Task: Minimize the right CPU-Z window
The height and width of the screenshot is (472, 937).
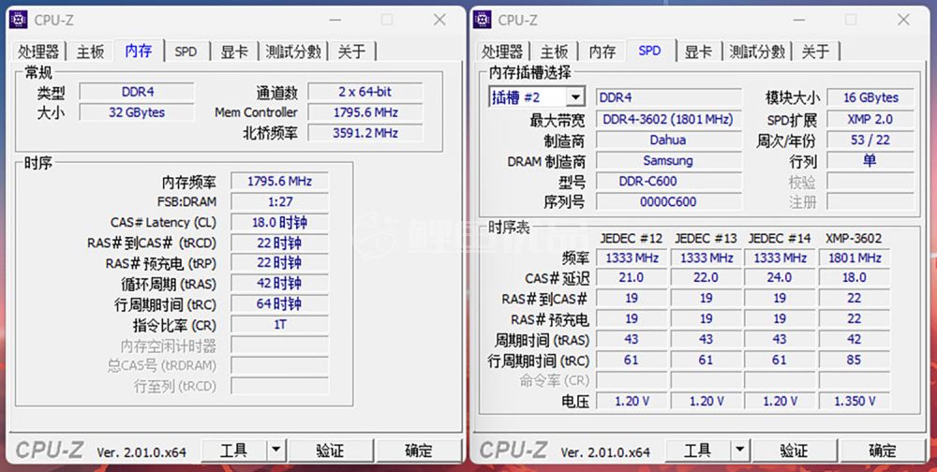Action: (798, 20)
